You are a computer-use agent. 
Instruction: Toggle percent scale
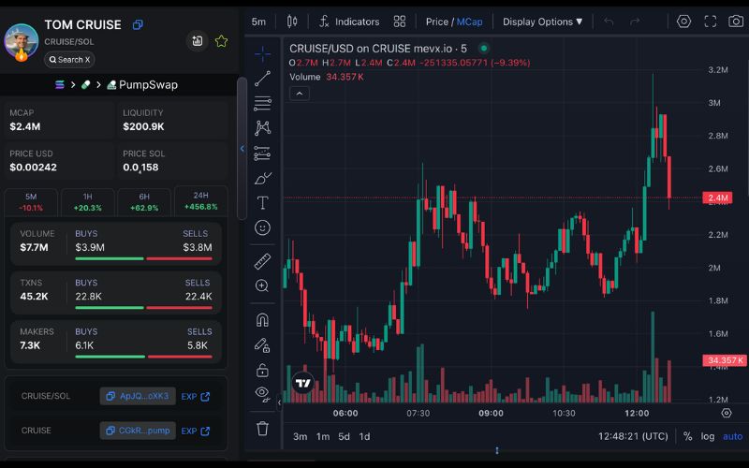tap(687, 436)
